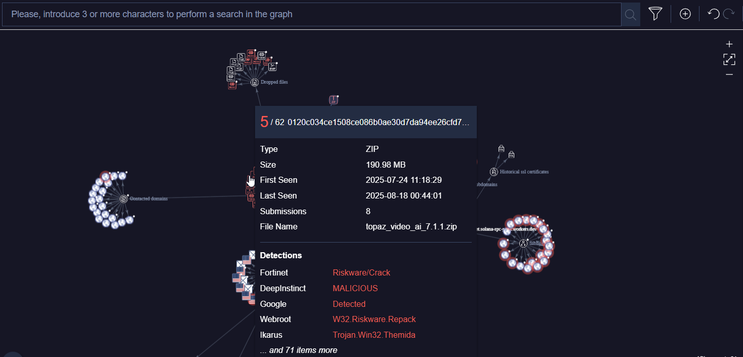Click the Fortinet result Riskware/Crack

(x=361, y=272)
